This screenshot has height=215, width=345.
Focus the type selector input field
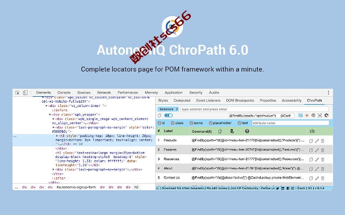point(254,109)
